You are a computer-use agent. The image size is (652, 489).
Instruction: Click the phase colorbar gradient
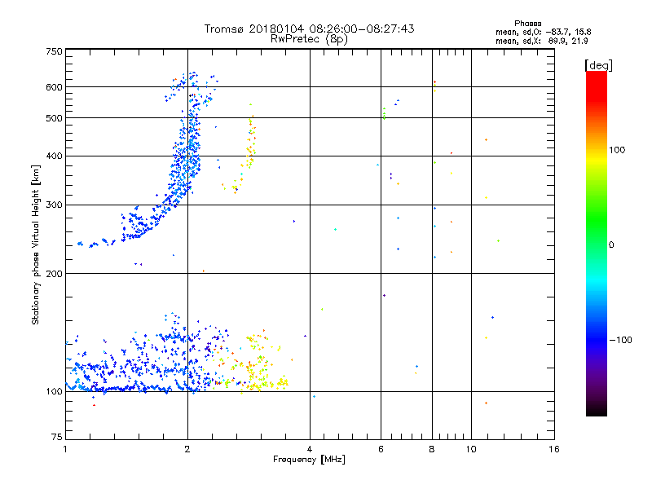[597, 243]
